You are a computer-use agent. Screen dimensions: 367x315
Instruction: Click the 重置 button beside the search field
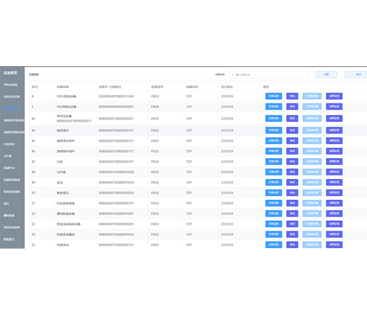click(x=326, y=75)
